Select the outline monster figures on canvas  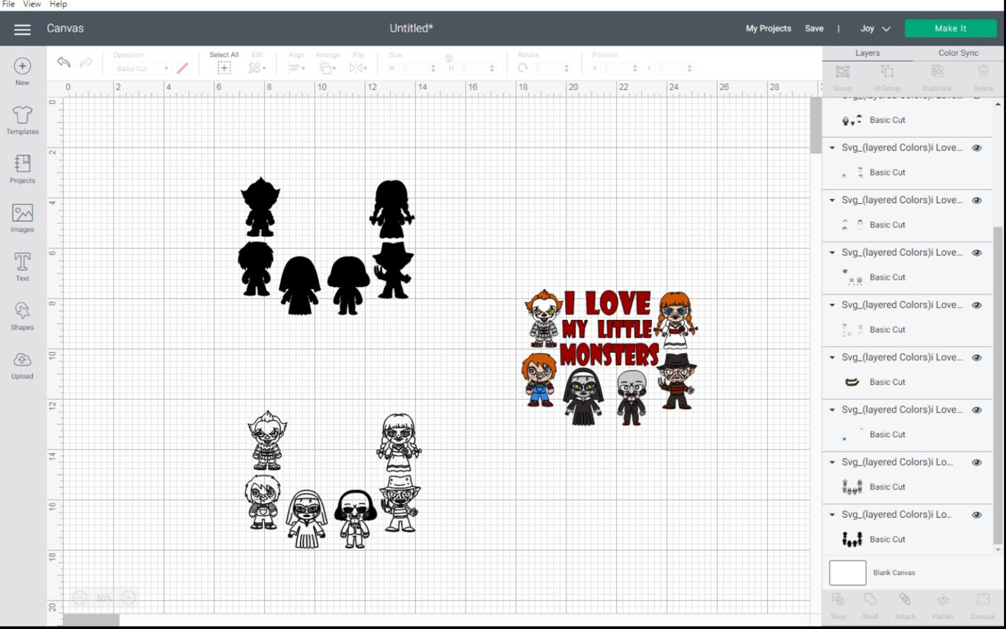coord(333,479)
